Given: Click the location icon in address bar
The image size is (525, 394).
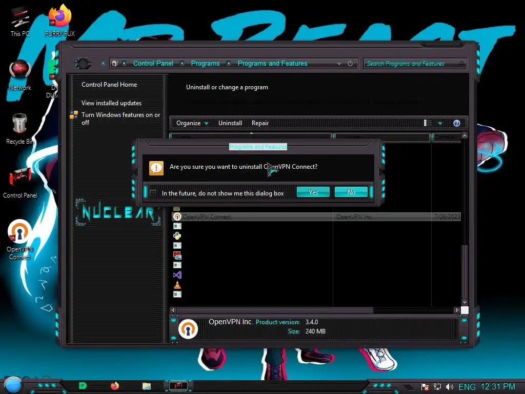Looking at the screenshot, I should tap(115, 63).
